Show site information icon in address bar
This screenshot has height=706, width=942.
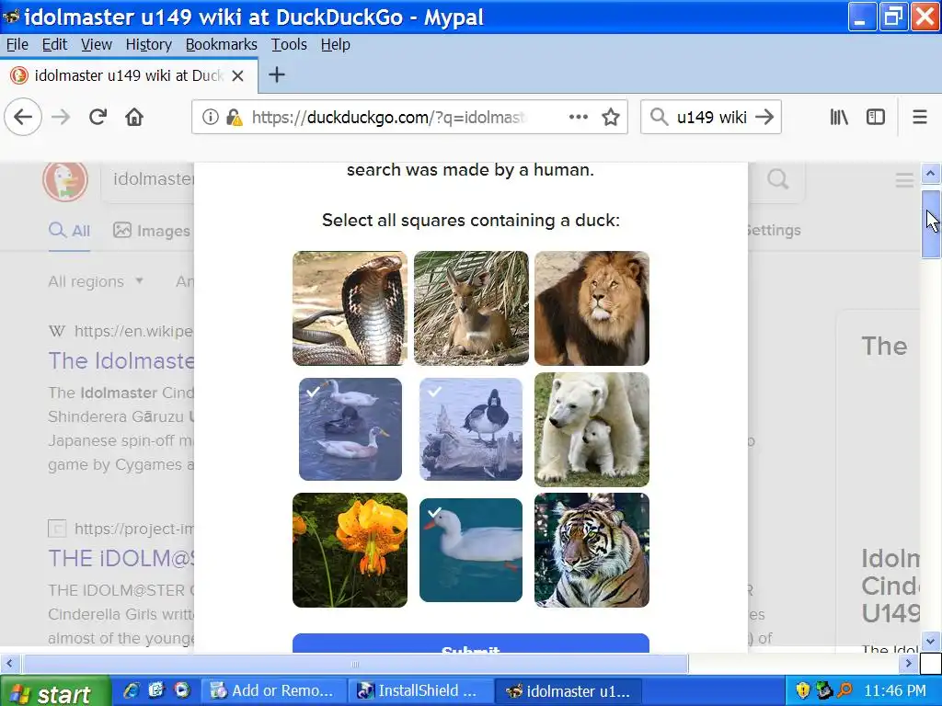click(211, 117)
